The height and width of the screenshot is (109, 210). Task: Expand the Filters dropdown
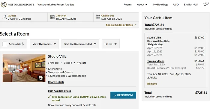(111, 44)
